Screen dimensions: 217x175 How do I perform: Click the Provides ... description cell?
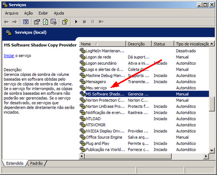[x=138, y=131]
